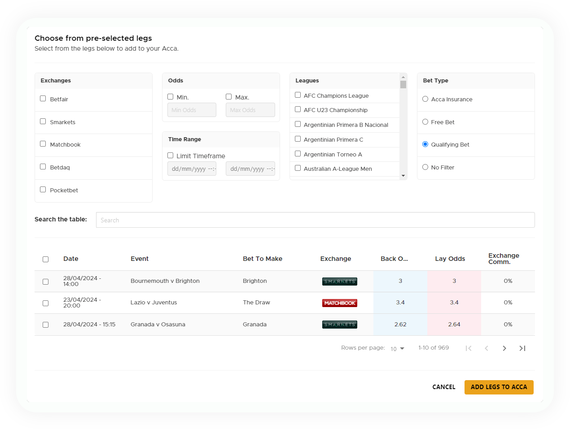The width and height of the screenshot is (570, 429).
Task: Click the first page arrow
Action: click(469, 348)
